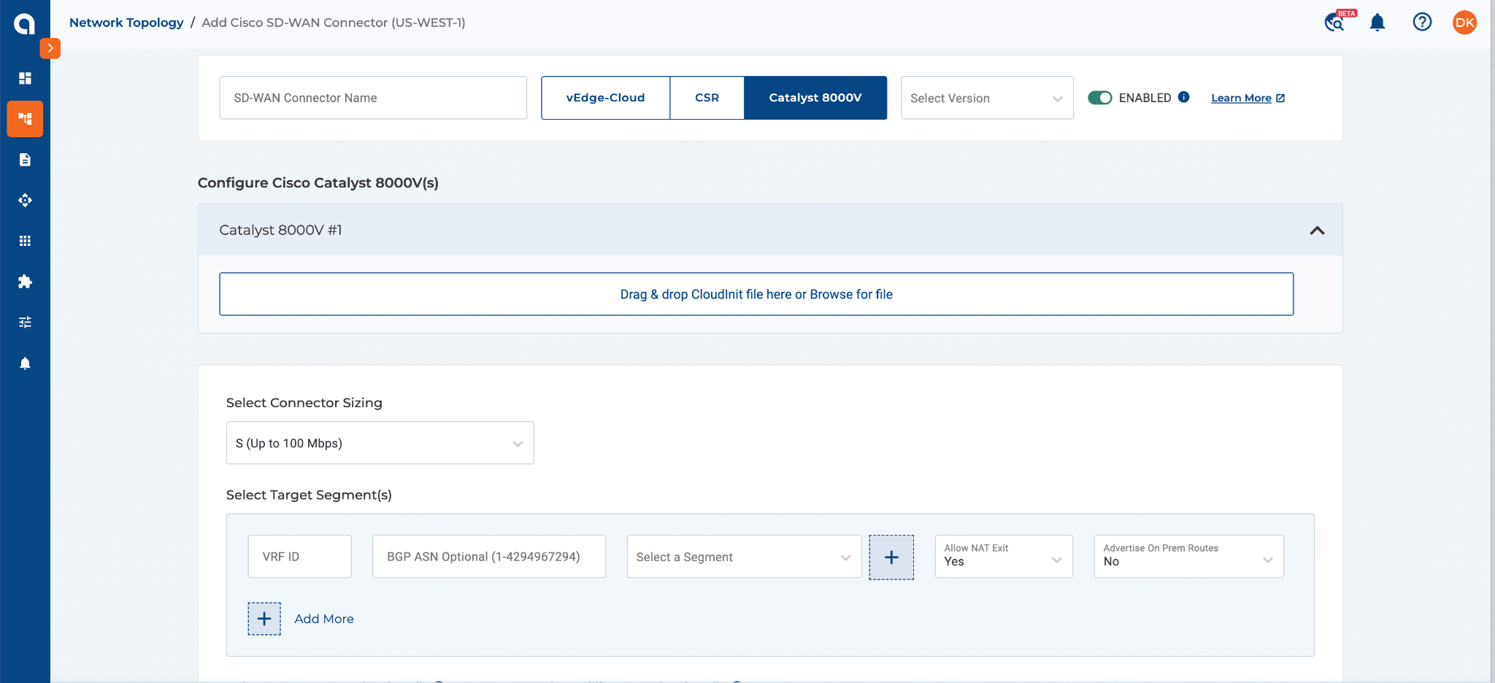The height and width of the screenshot is (683, 1495).
Task: Go to the Network Topology breadcrumb
Action: tap(126, 23)
